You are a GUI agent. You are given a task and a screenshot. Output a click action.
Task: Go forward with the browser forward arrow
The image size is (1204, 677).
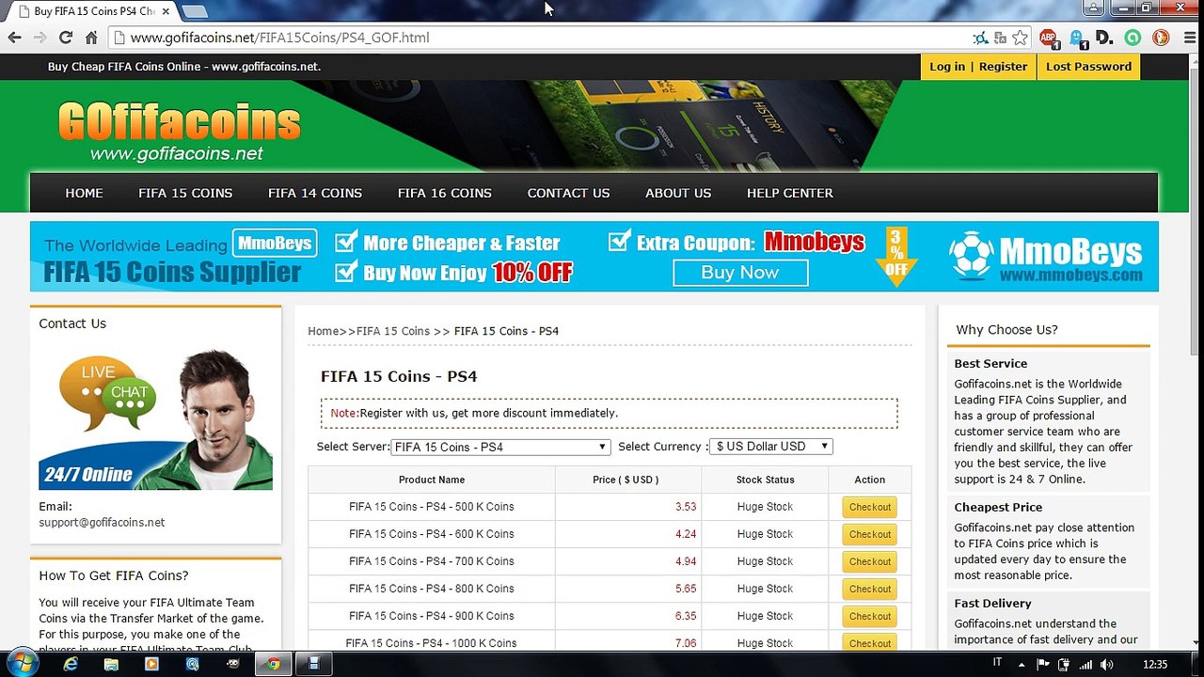[40, 38]
